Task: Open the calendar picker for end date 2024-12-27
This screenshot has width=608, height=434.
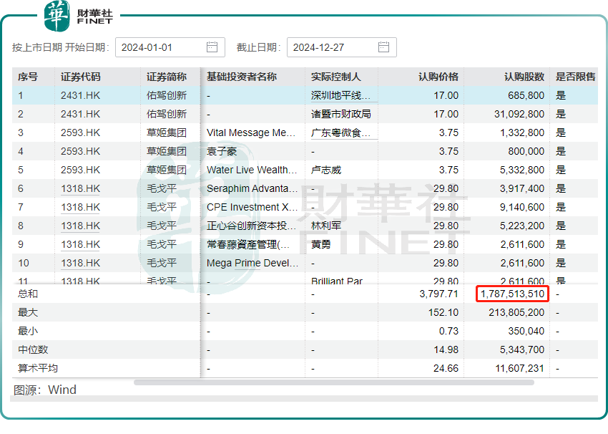Action: (x=383, y=47)
